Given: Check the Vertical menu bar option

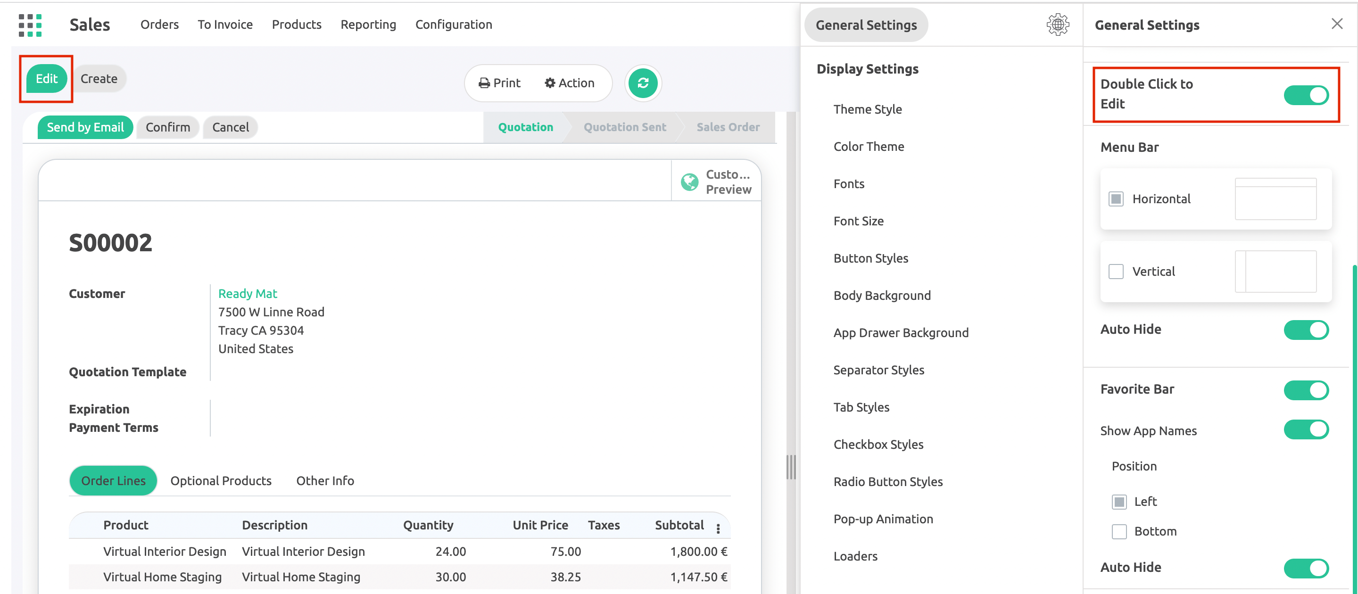Looking at the screenshot, I should click(x=1116, y=272).
